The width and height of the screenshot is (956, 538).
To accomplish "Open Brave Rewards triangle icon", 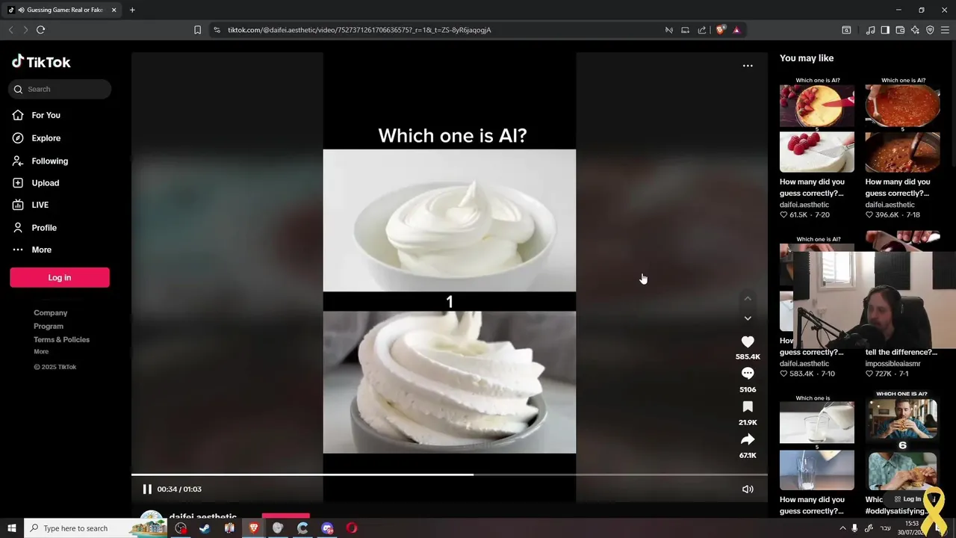I will click(736, 30).
